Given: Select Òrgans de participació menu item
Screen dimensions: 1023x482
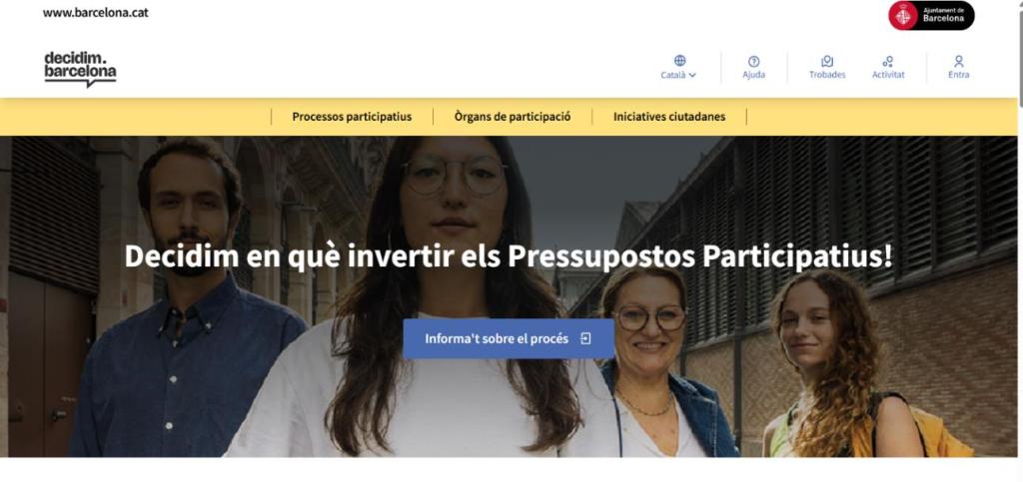Looking at the screenshot, I should pyautogui.click(x=512, y=117).
